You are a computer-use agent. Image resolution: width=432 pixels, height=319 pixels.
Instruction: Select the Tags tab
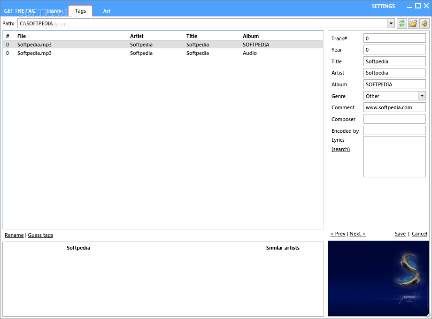pos(80,11)
